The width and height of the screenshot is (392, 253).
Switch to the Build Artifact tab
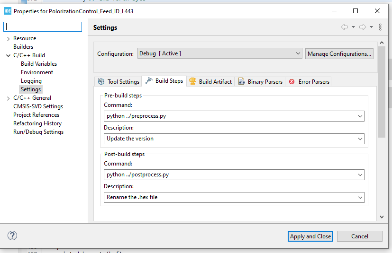pos(210,81)
